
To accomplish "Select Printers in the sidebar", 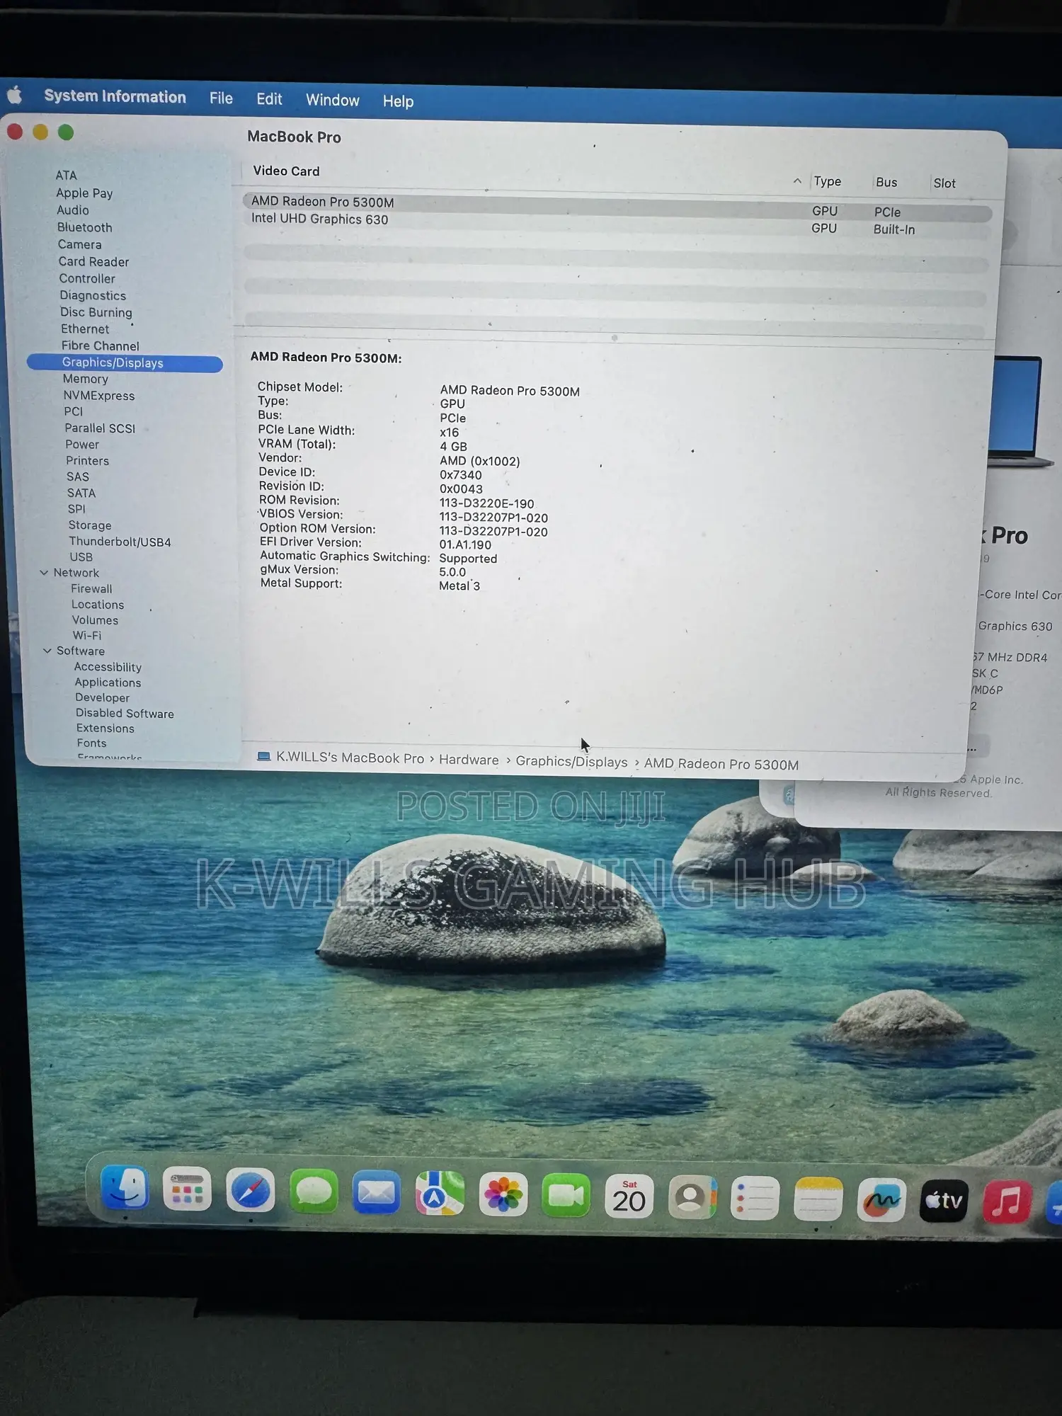I will (x=87, y=460).
